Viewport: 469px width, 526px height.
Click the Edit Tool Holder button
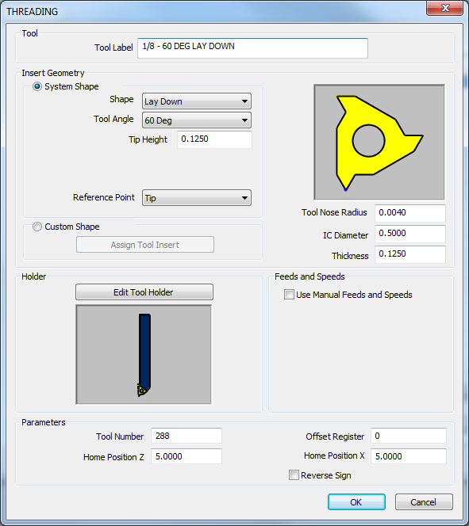click(144, 292)
